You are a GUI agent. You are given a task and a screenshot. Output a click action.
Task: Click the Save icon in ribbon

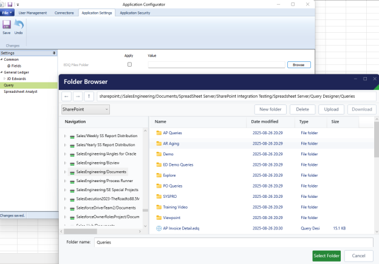pos(7,25)
